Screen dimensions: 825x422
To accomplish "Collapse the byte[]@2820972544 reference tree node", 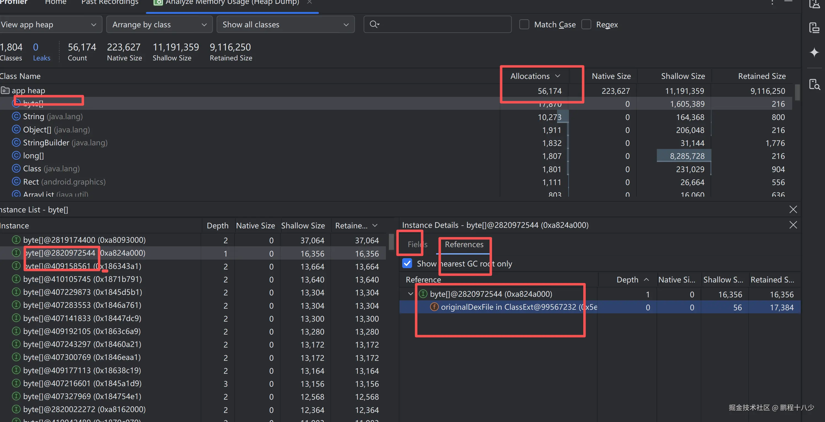I will (x=411, y=294).
